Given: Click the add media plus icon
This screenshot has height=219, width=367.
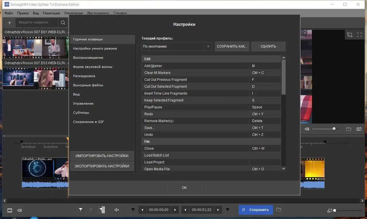Looking at the screenshot, I should point(9,23).
